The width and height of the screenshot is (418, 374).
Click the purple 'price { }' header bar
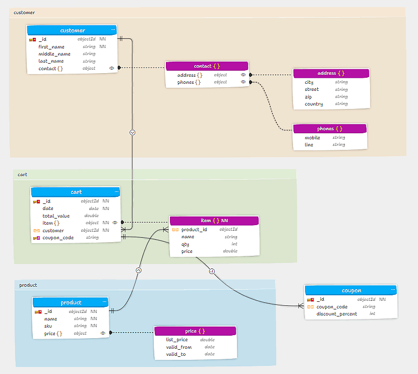(x=195, y=331)
